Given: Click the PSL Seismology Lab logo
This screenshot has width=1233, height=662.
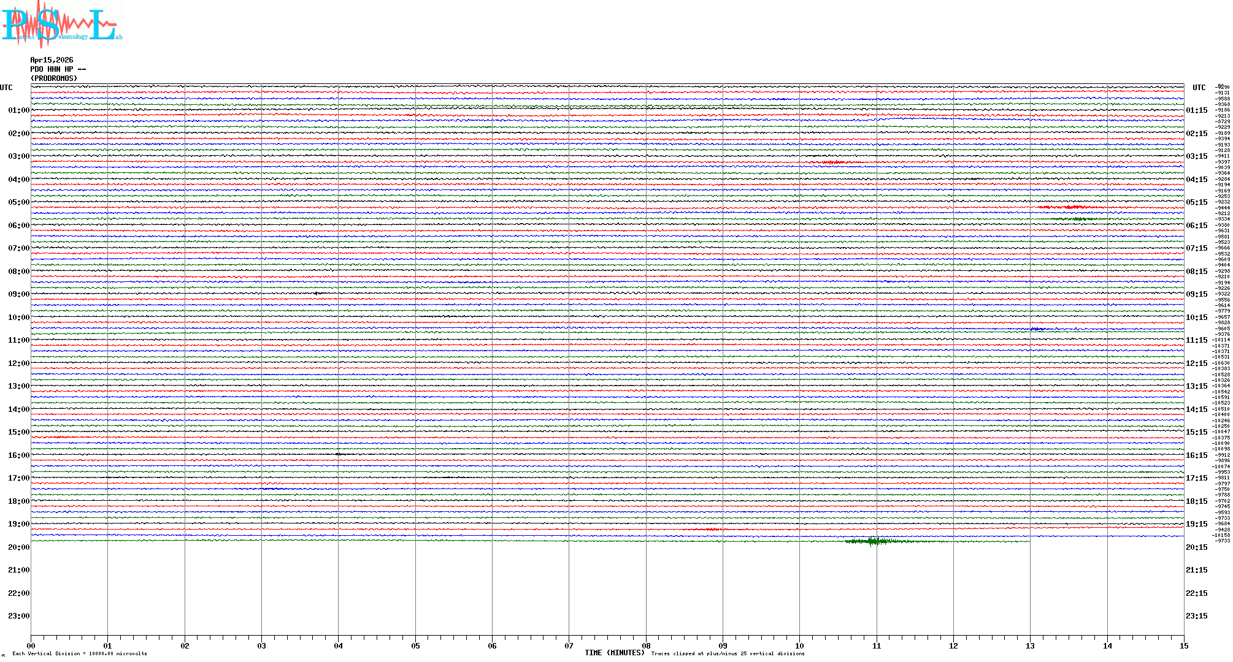Looking at the screenshot, I should coord(61,25).
